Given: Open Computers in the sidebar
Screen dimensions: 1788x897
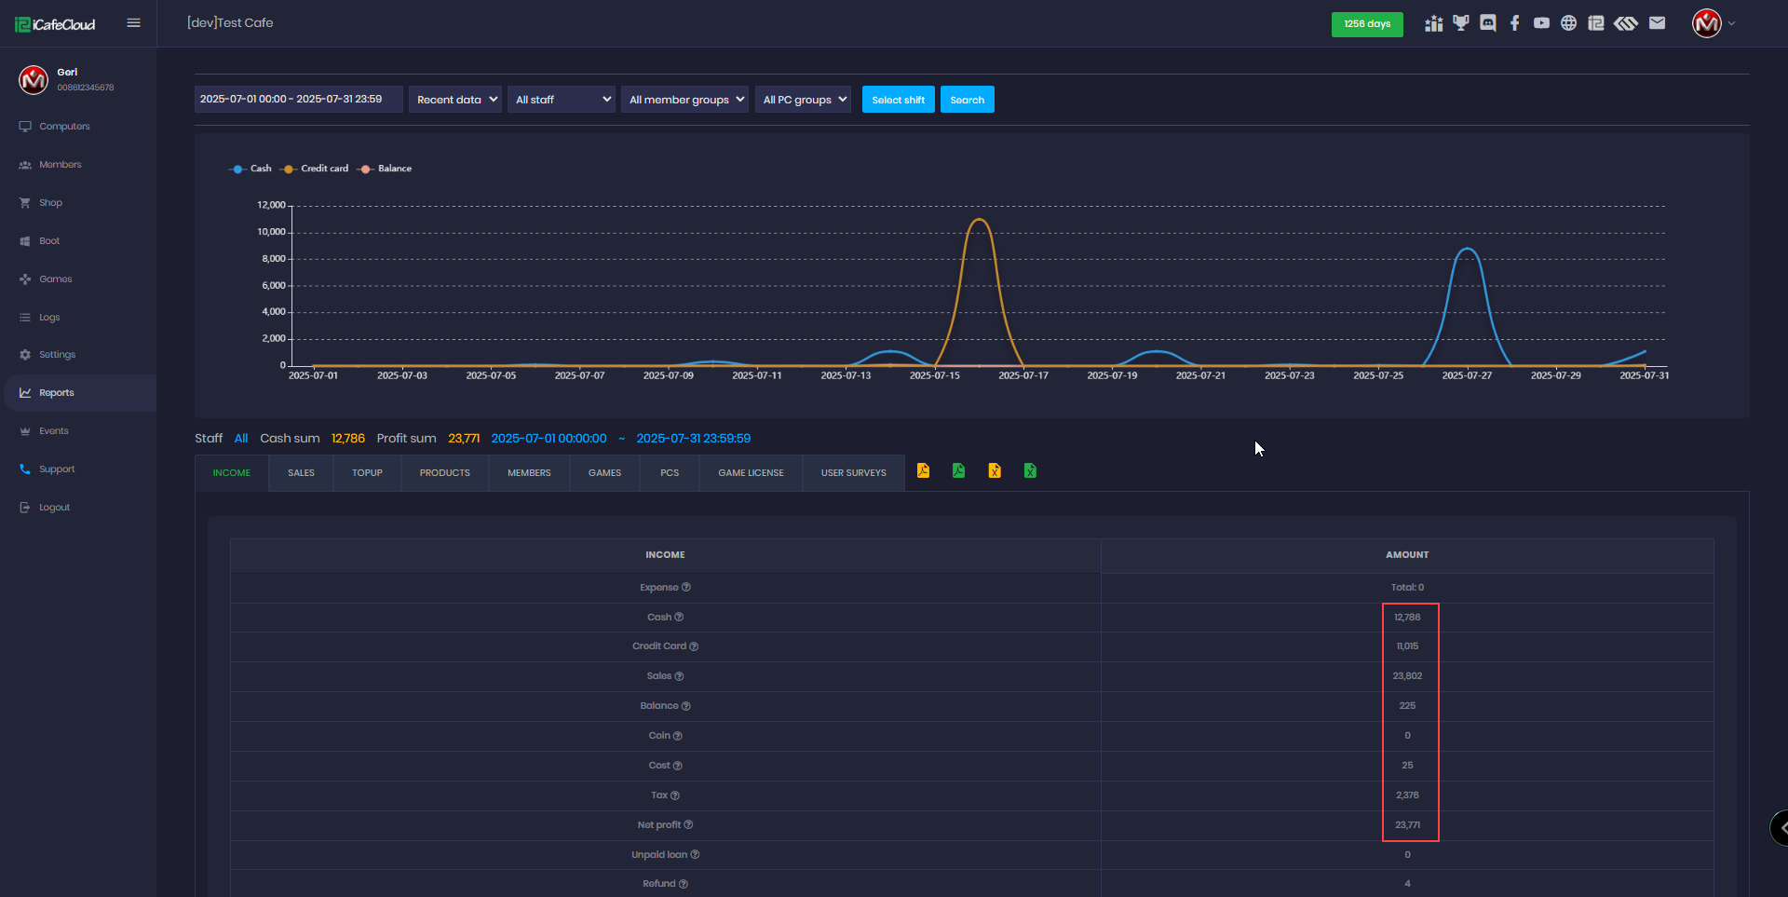Looking at the screenshot, I should coord(64,127).
